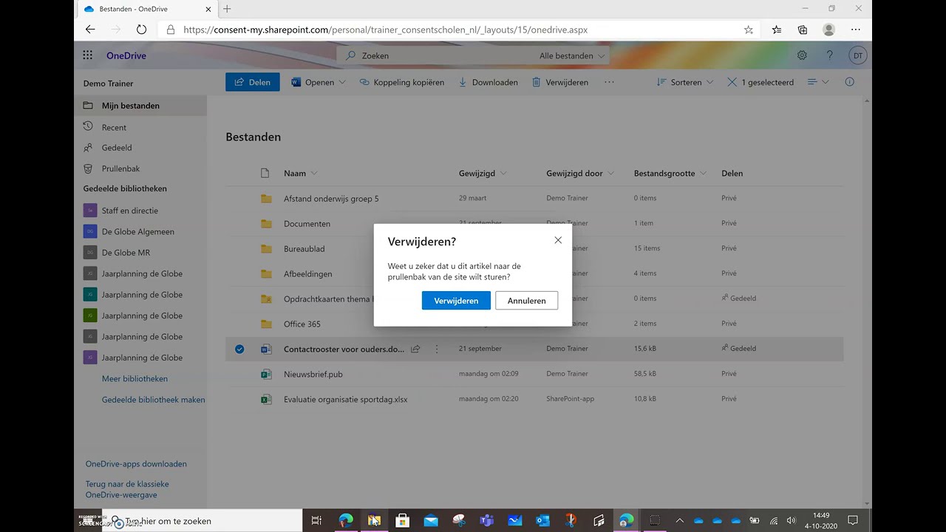Screen dimensions: 946x532
Task: Click share icon on Contactrooster row
Action: [415, 349]
